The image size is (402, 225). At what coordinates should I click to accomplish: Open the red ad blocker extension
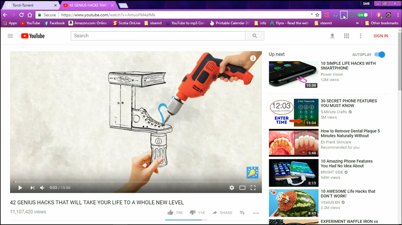(379, 15)
